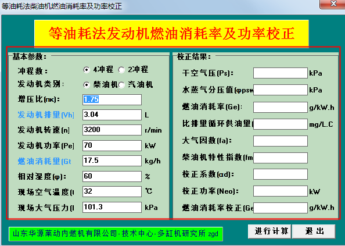Click the 发动机功率(Pe) label
The image size is (345, 246).
point(46,145)
